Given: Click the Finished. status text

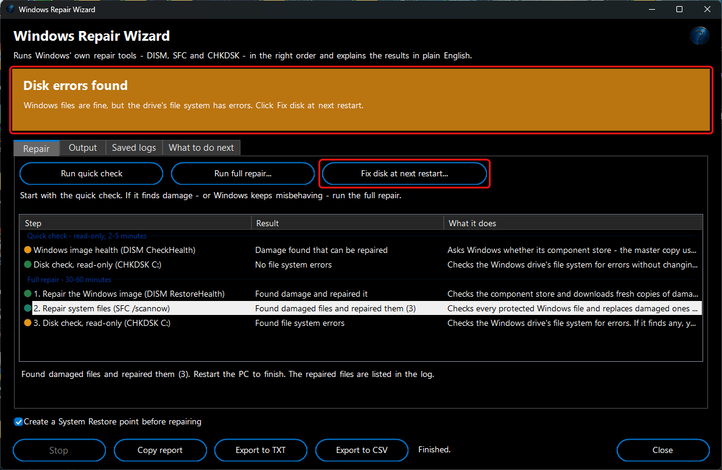Looking at the screenshot, I should (434, 449).
